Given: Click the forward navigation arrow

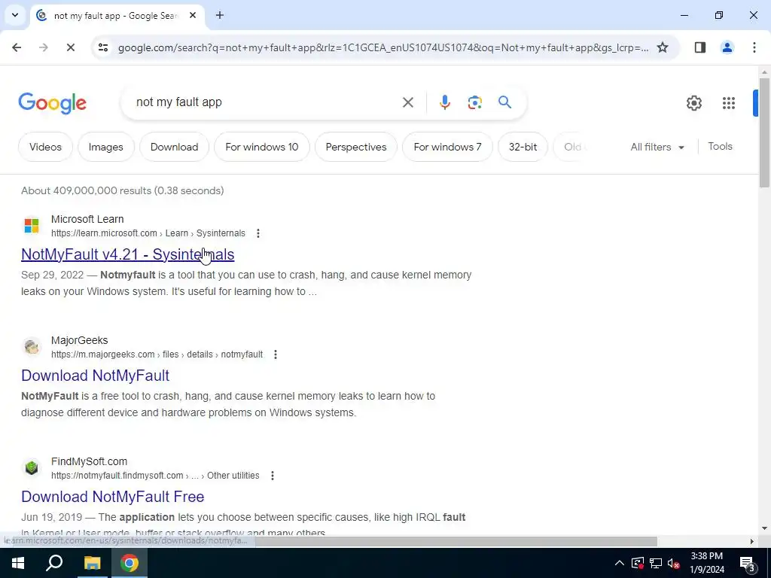Looking at the screenshot, I should (43, 47).
